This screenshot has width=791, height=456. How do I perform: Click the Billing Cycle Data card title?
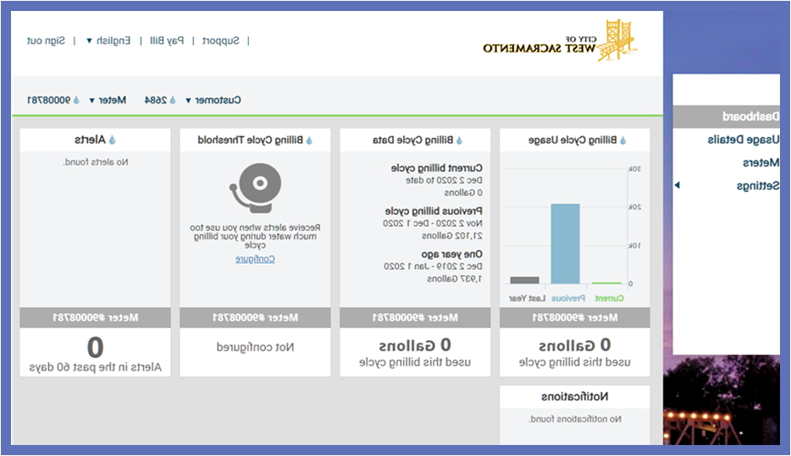pos(413,140)
